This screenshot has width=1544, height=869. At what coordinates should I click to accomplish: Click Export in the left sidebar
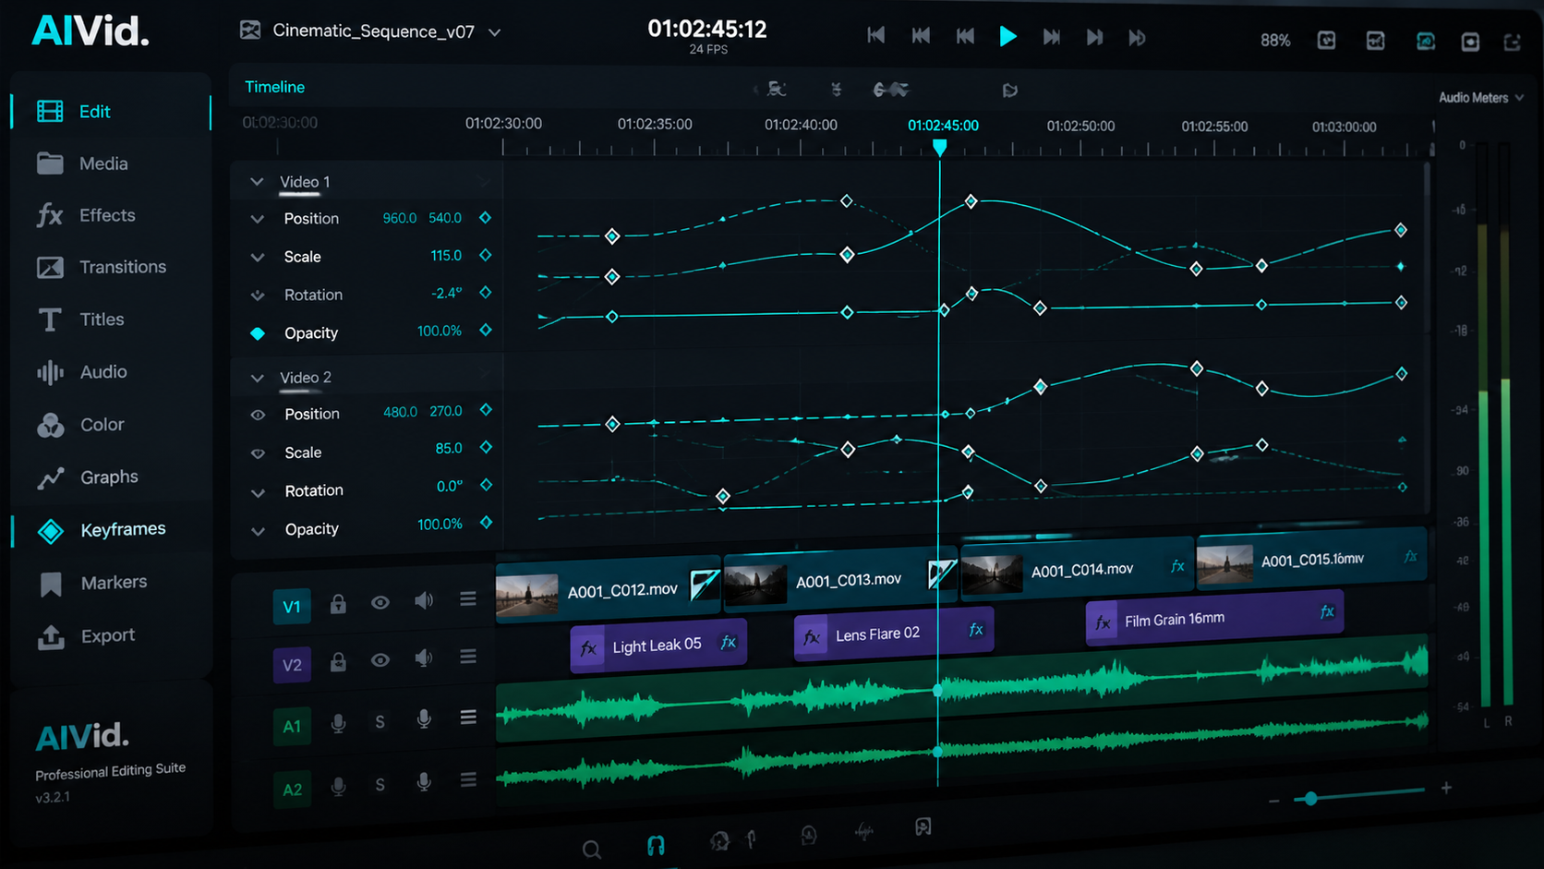pos(86,636)
